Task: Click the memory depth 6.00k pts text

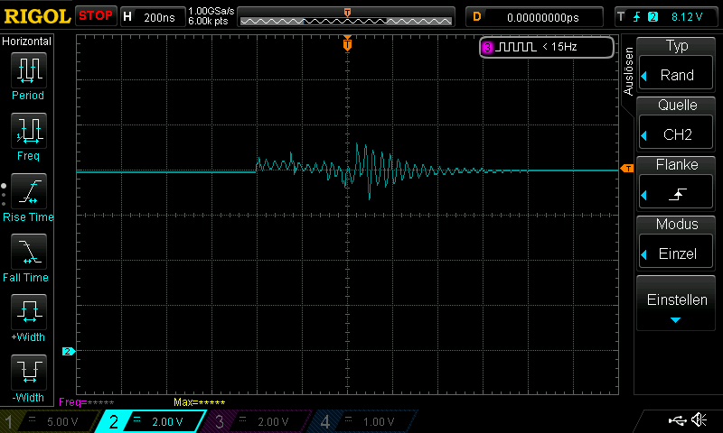Action: tap(208, 21)
